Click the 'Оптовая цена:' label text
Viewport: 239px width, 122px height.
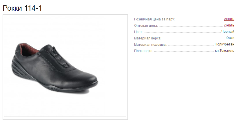coord(146,26)
